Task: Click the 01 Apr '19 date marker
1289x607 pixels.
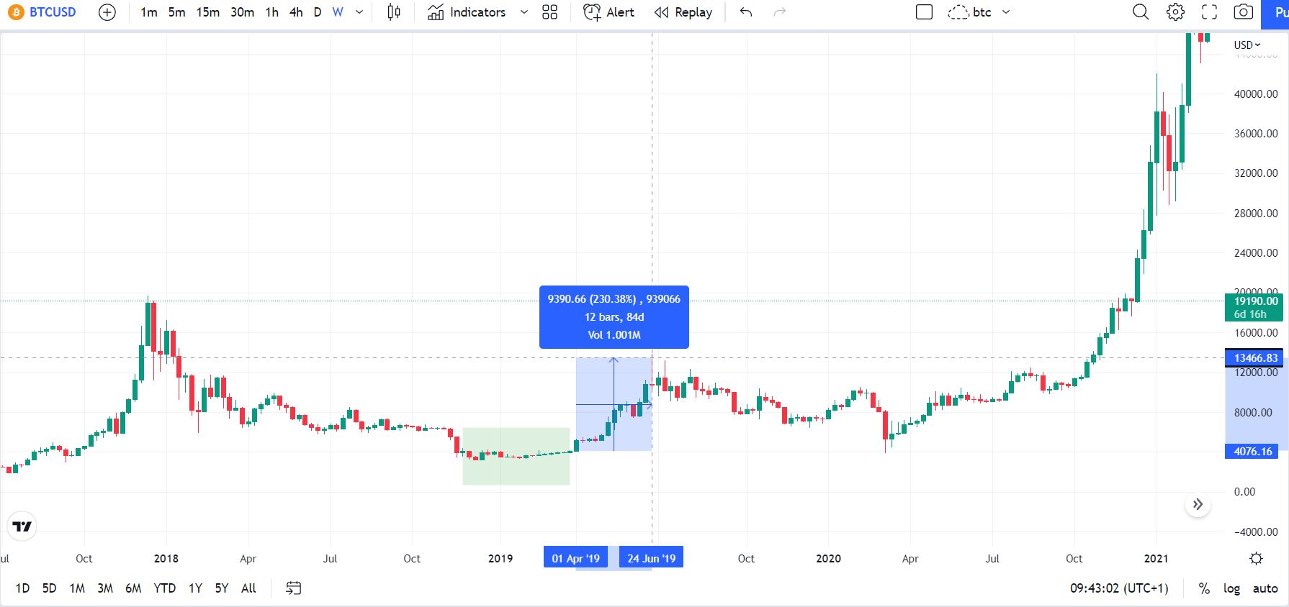Action: (x=575, y=558)
